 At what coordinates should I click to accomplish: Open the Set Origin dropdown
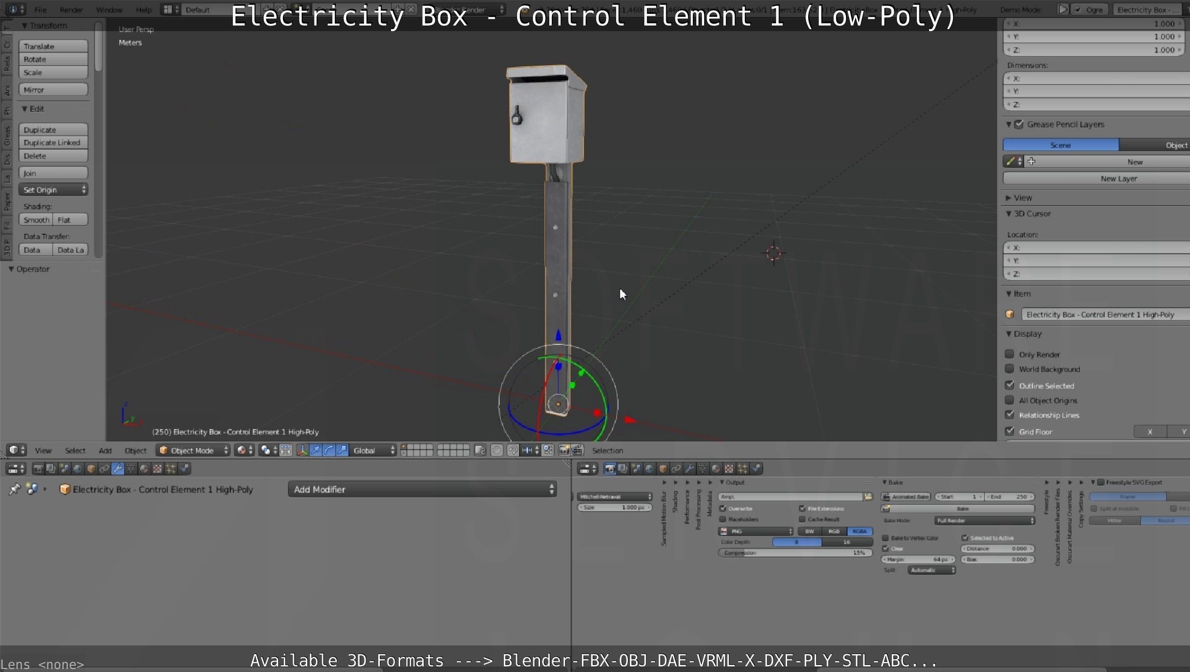(54, 190)
